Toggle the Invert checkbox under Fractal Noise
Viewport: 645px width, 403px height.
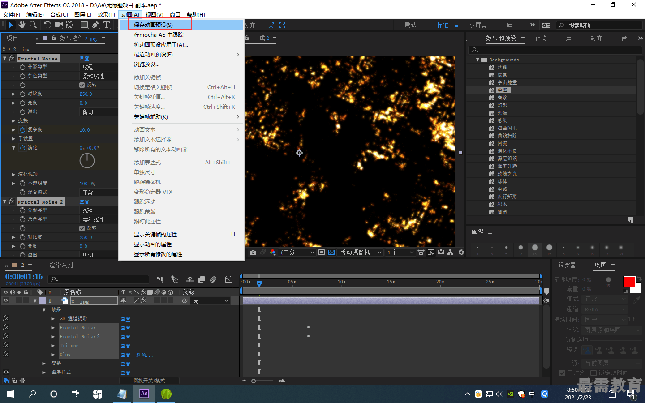point(82,85)
